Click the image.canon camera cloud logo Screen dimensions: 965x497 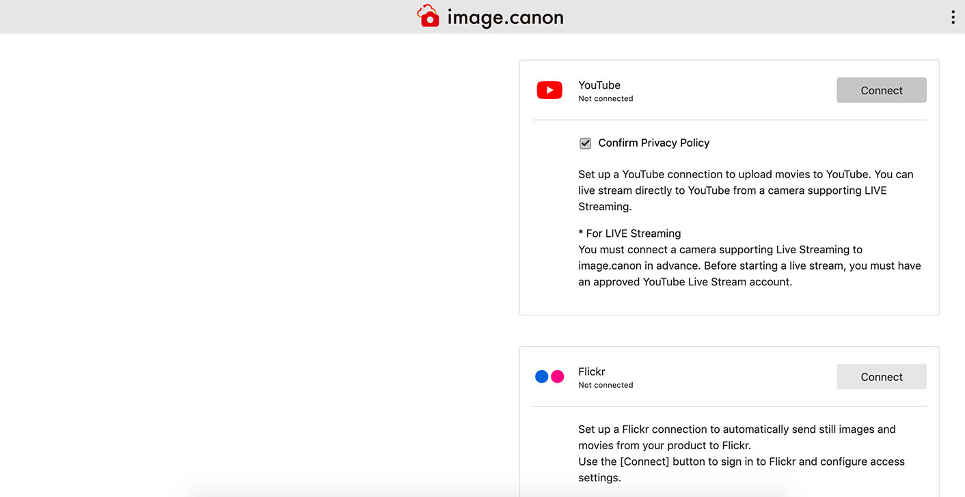428,16
